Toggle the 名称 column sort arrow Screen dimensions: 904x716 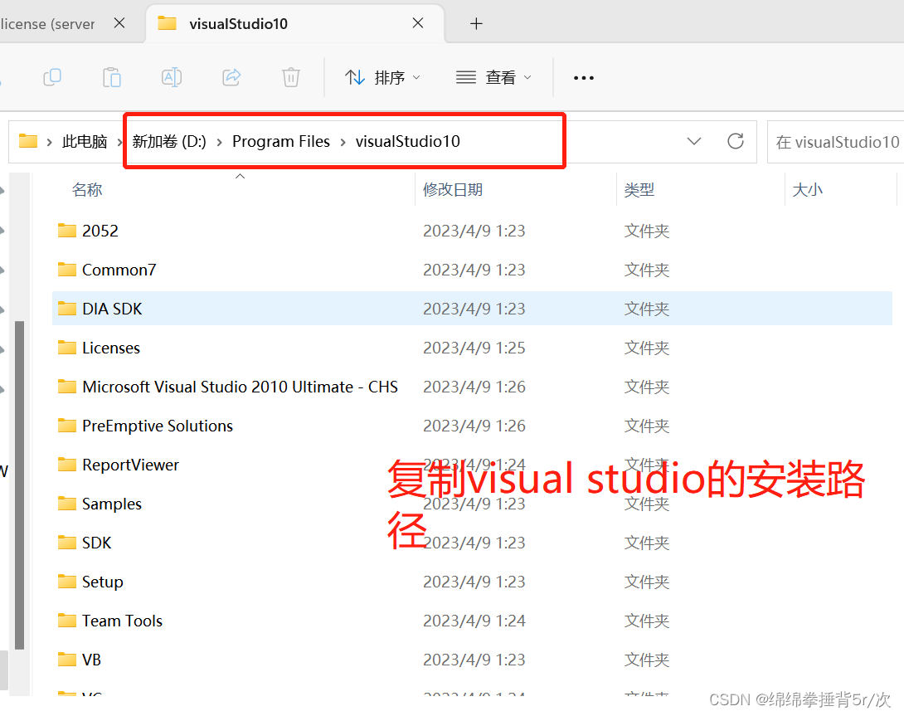tap(240, 177)
